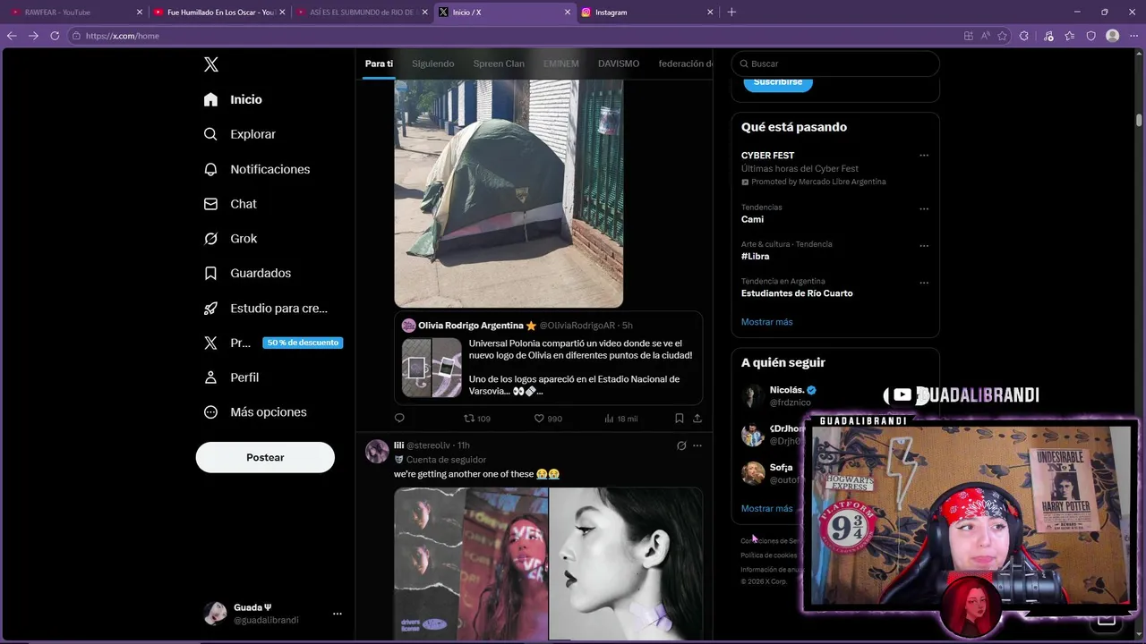Click the X logo in the sidebar
The width and height of the screenshot is (1146, 644).
tap(210, 64)
